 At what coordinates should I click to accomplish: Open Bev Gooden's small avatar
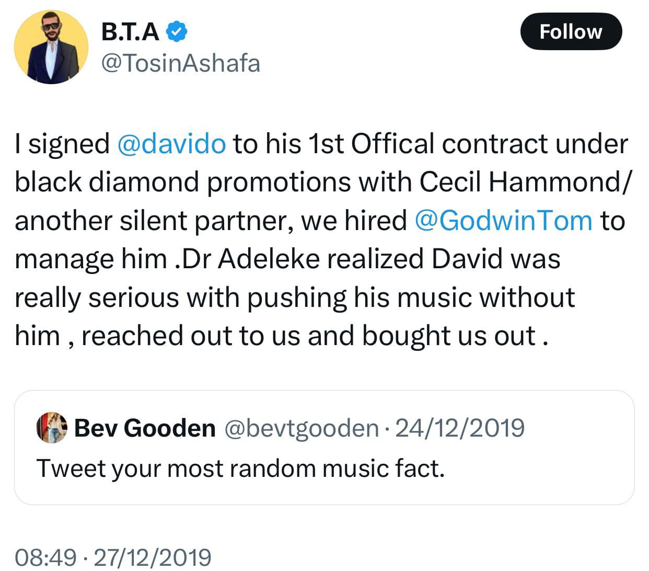coord(52,428)
